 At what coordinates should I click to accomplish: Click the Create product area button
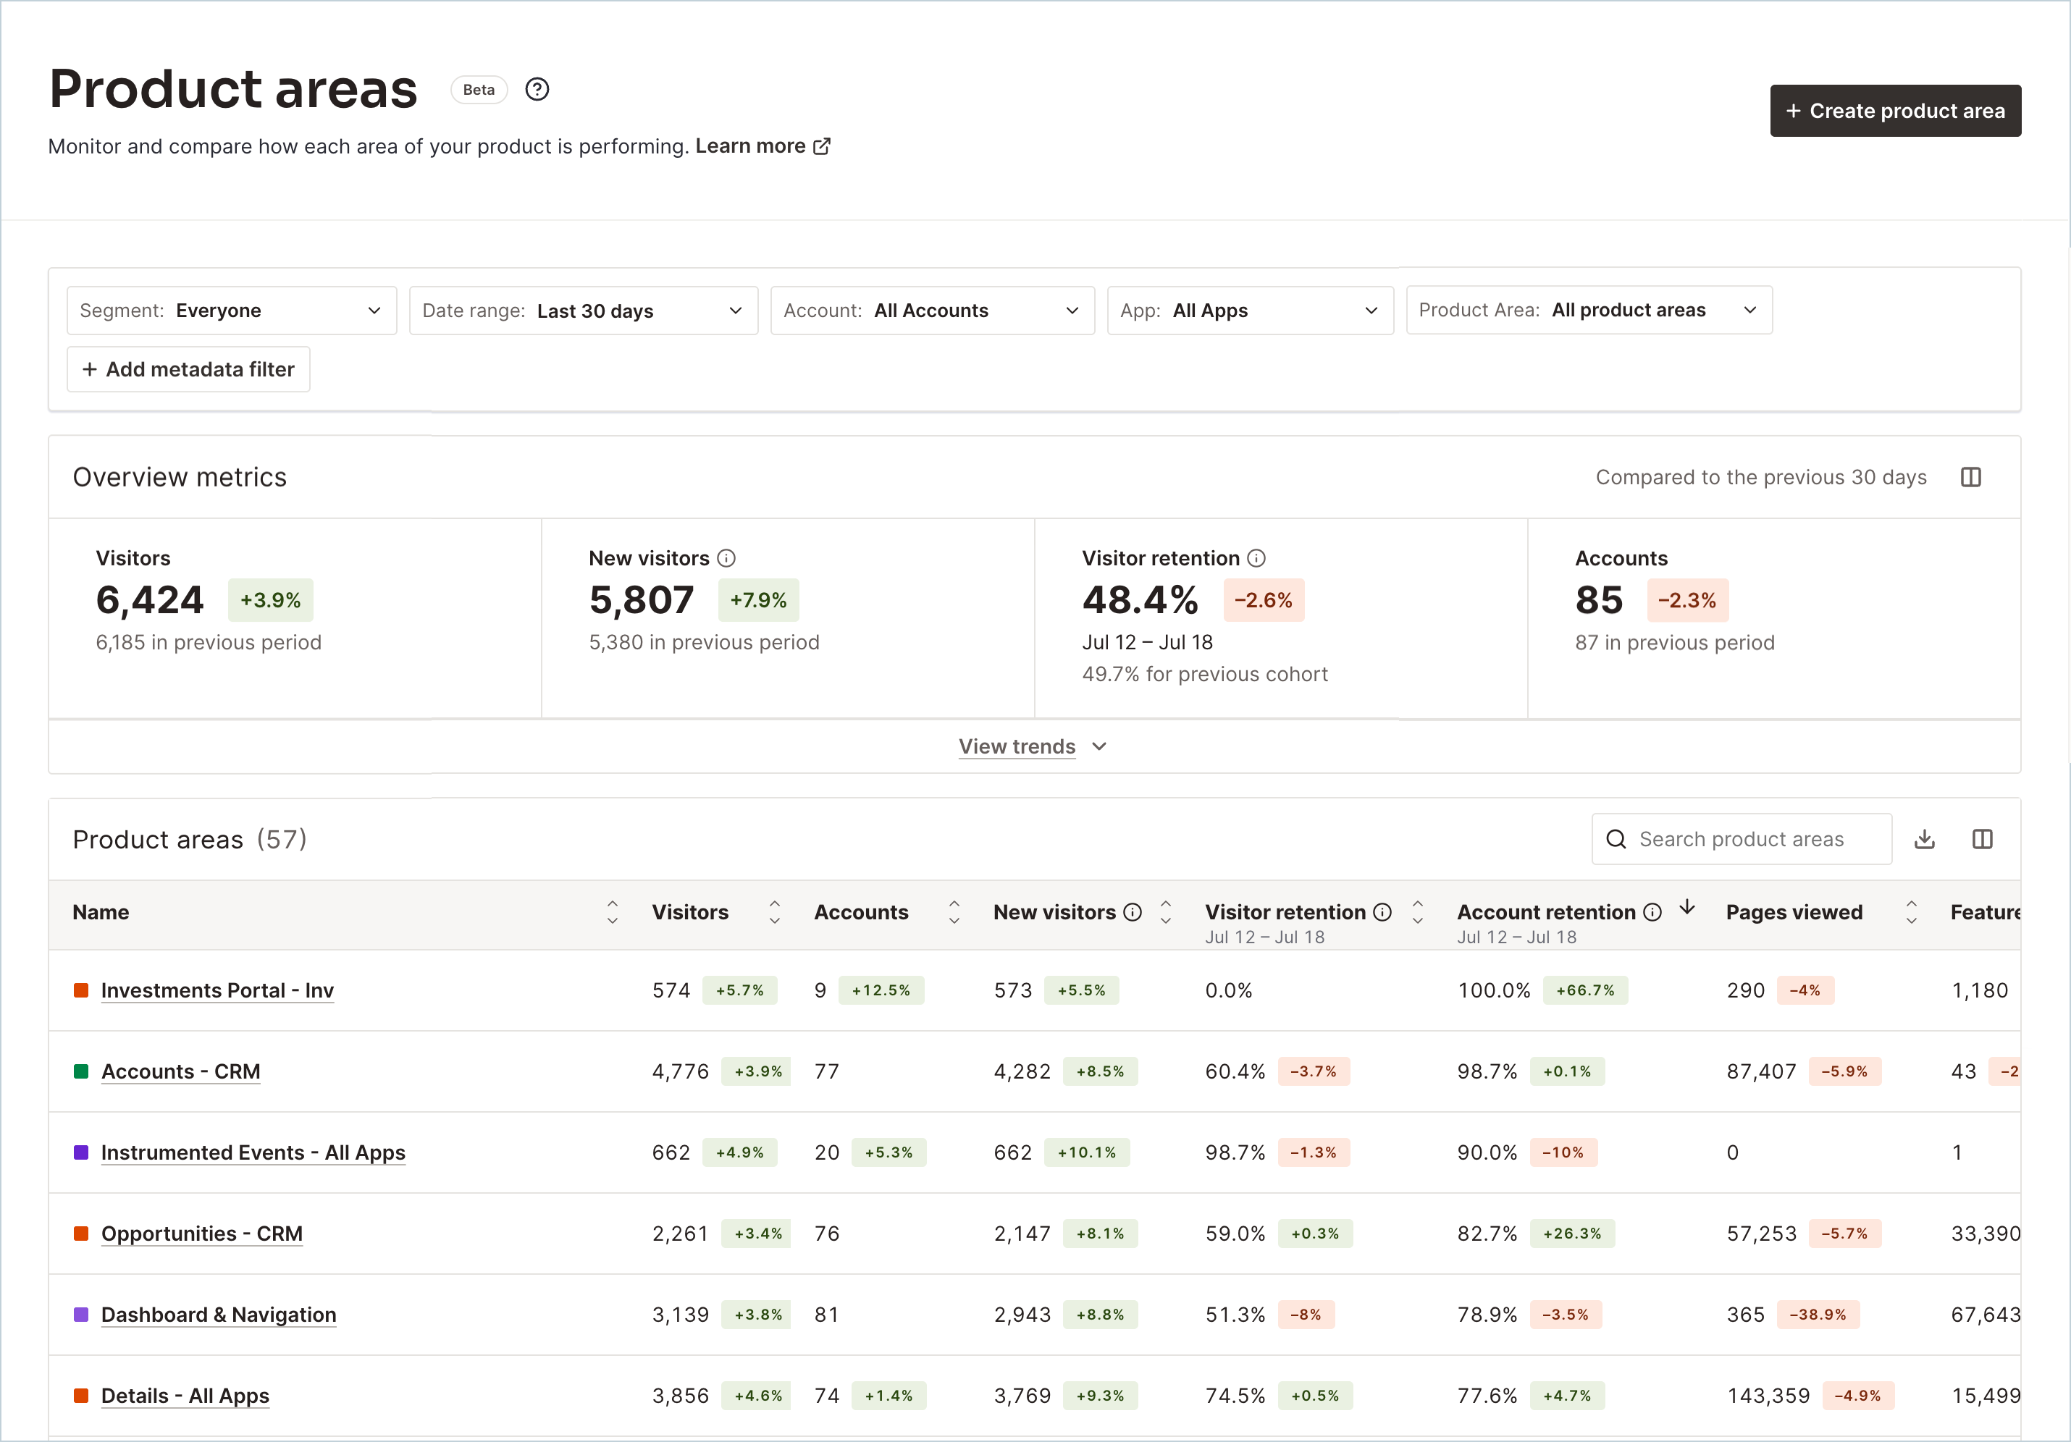click(x=1896, y=111)
